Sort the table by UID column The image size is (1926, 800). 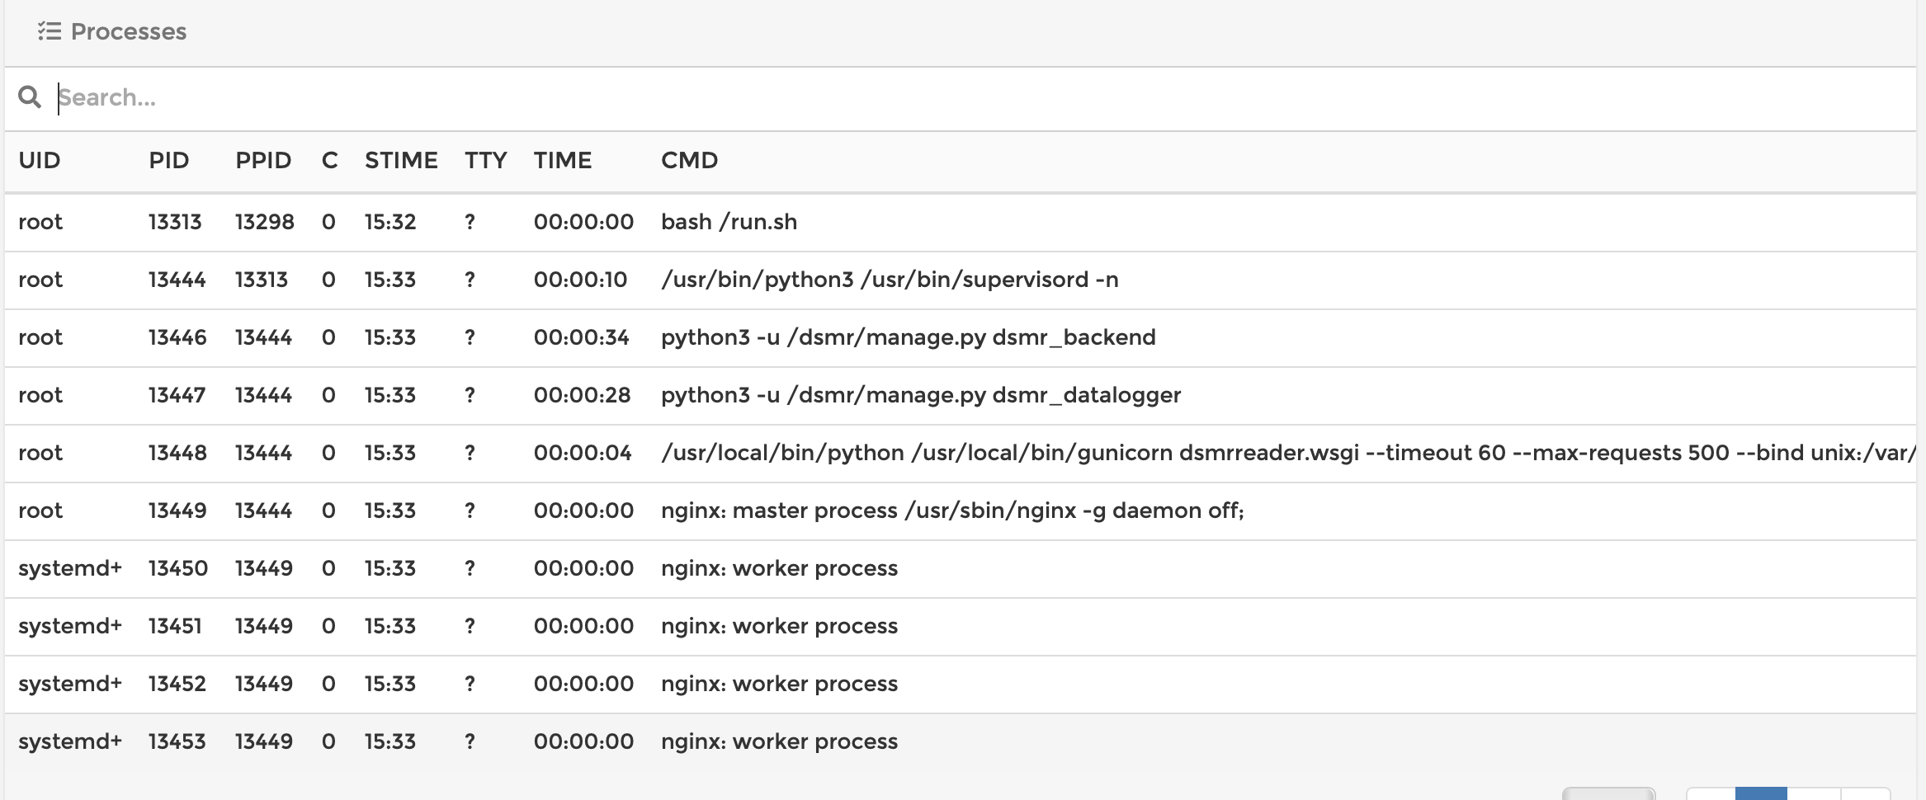coord(39,161)
